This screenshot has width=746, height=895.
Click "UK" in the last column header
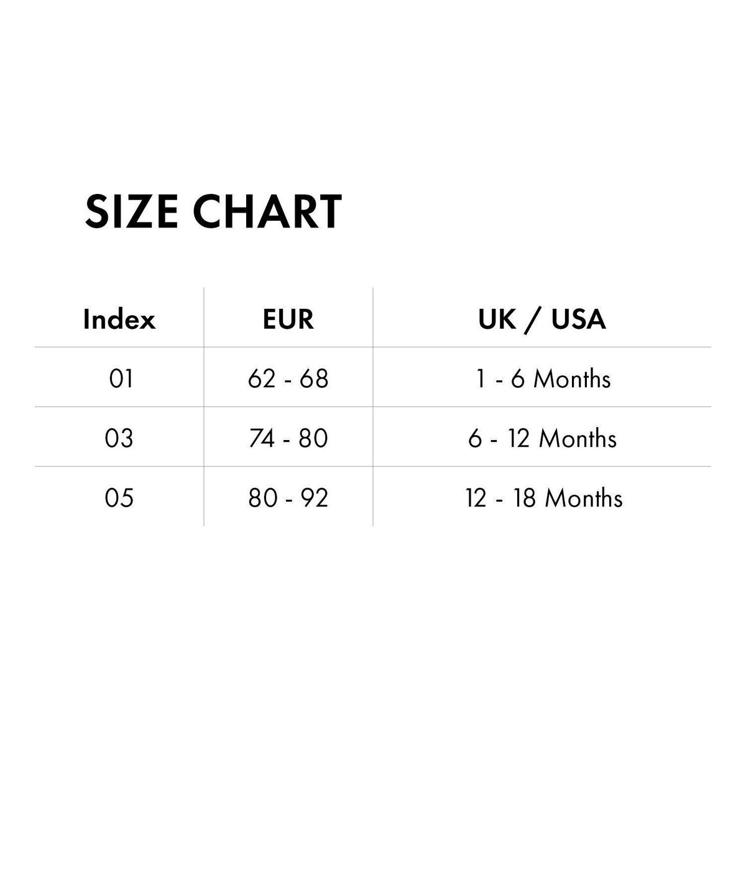click(497, 319)
